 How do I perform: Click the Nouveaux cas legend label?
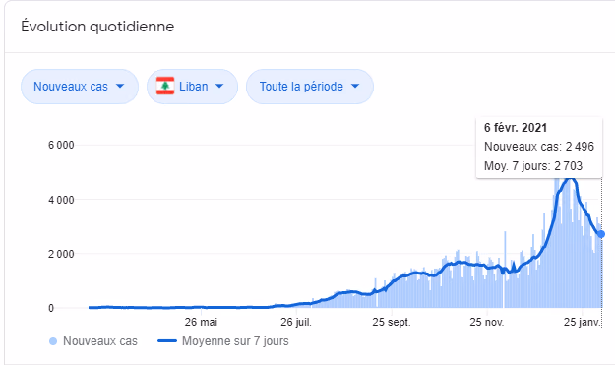(x=100, y=341)
